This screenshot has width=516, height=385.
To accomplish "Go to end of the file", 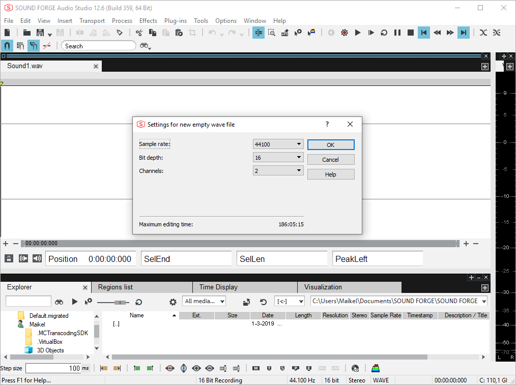I will [x=464, y=33].
